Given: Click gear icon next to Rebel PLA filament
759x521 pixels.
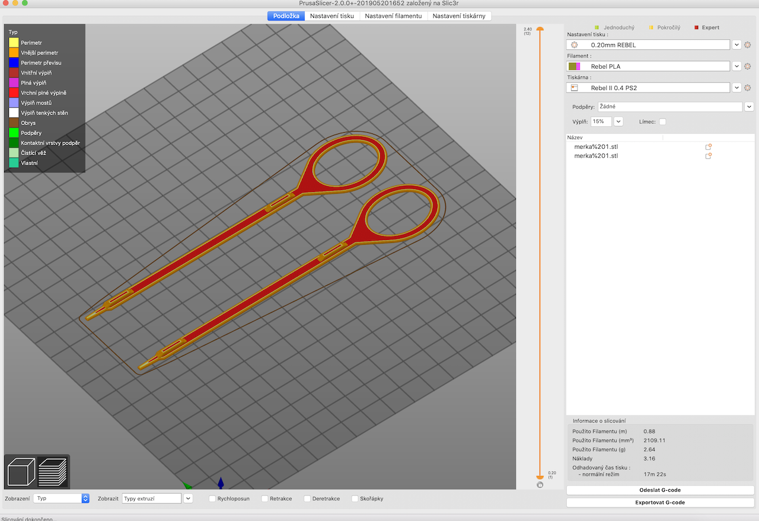Looking at the screenshot, I should (747, 66).
